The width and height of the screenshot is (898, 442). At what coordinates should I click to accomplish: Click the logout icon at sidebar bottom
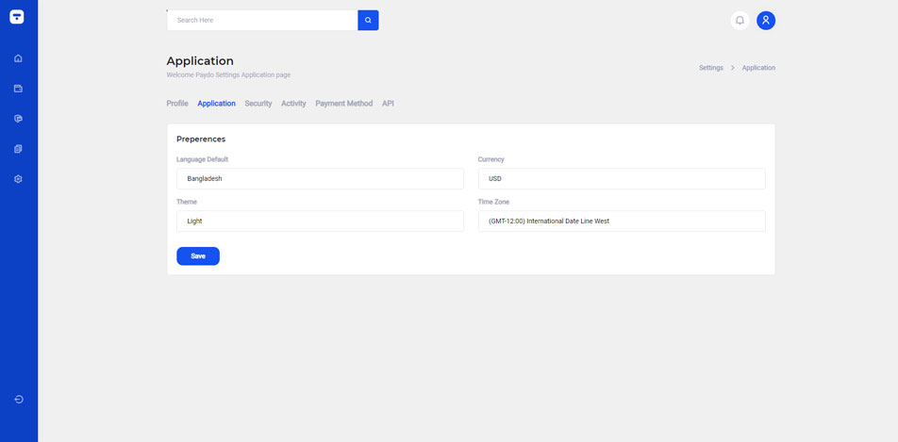pos(18,400)
